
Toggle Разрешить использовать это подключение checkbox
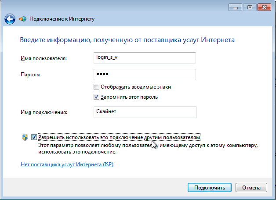coord(34,137)
